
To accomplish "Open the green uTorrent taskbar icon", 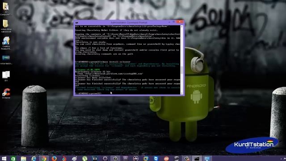I will point(84,158).
